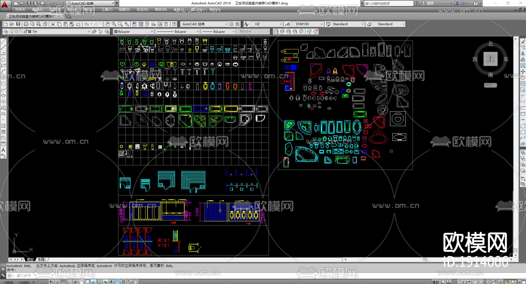This screenshot has height=284, width=526.
Task: Click the 登录 sign-in link
Action: pyautogui.click(x=430, y=3)
